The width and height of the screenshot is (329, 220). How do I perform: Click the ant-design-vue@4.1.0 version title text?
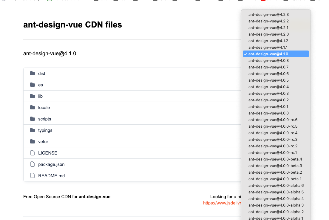tap(50, 54)
